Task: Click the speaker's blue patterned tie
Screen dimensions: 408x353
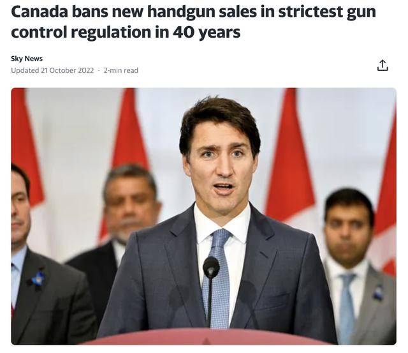Action: coord(218,279)
